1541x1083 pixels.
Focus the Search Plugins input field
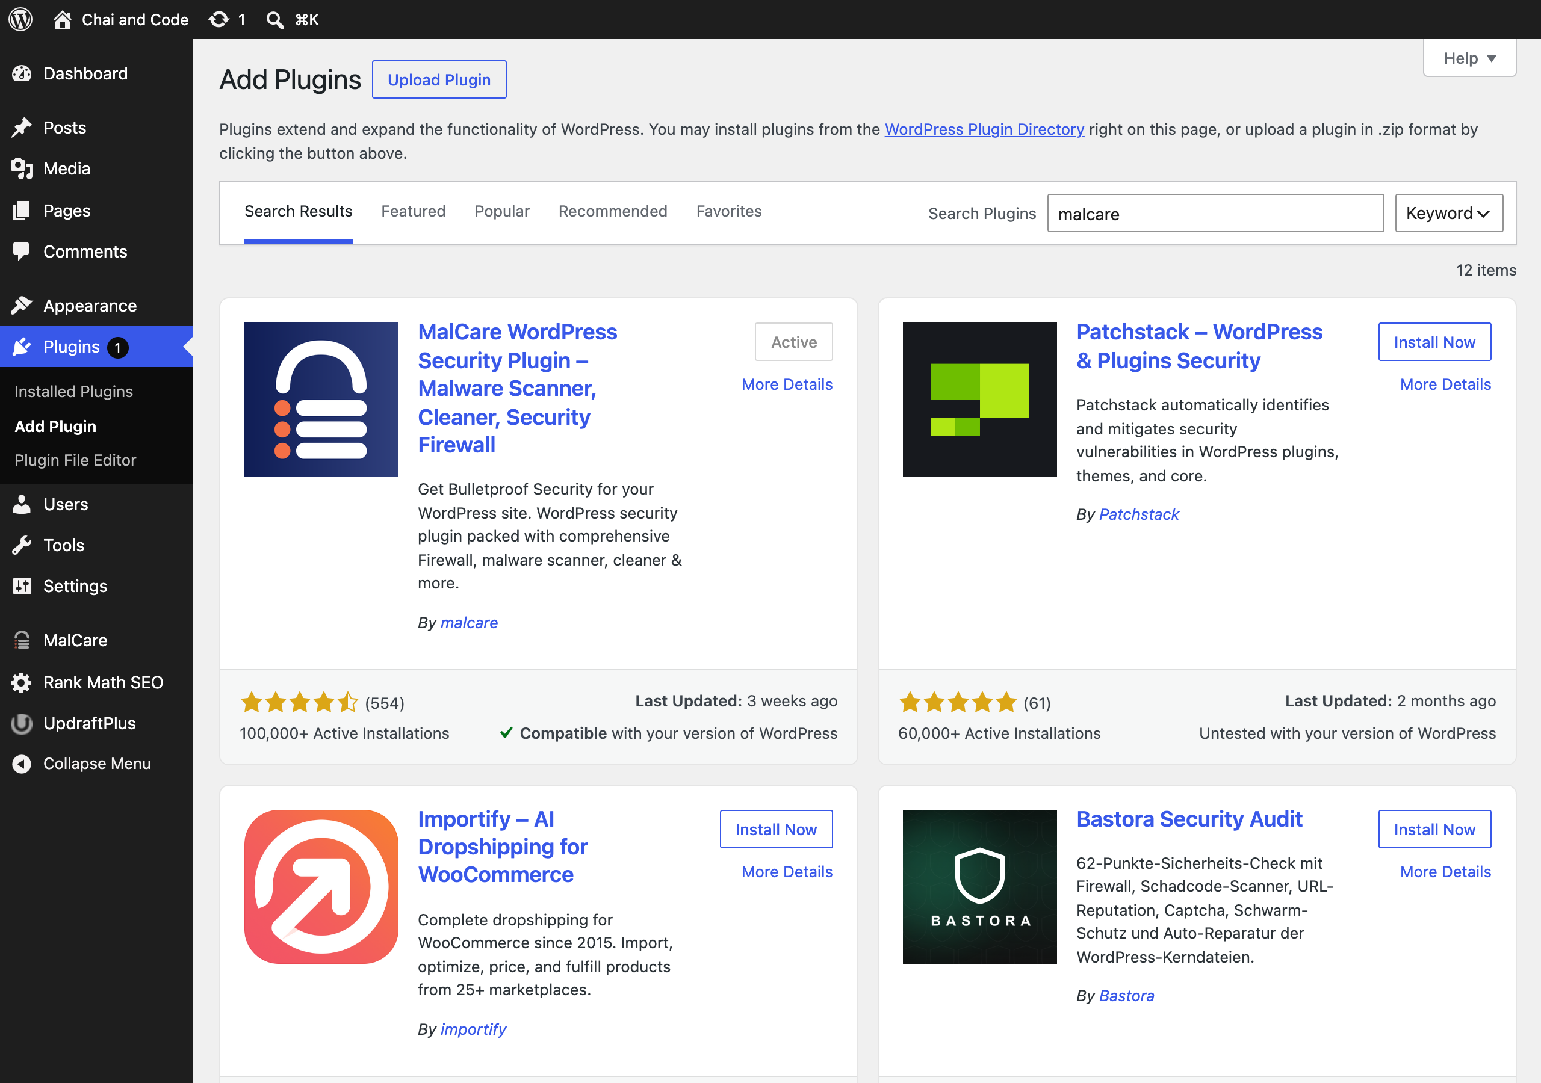click(1215, 214)
